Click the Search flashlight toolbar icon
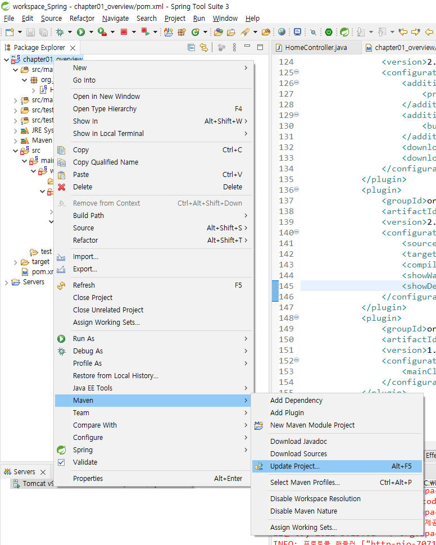The height and width of the screenshot is (545, 436). (245, 32)
